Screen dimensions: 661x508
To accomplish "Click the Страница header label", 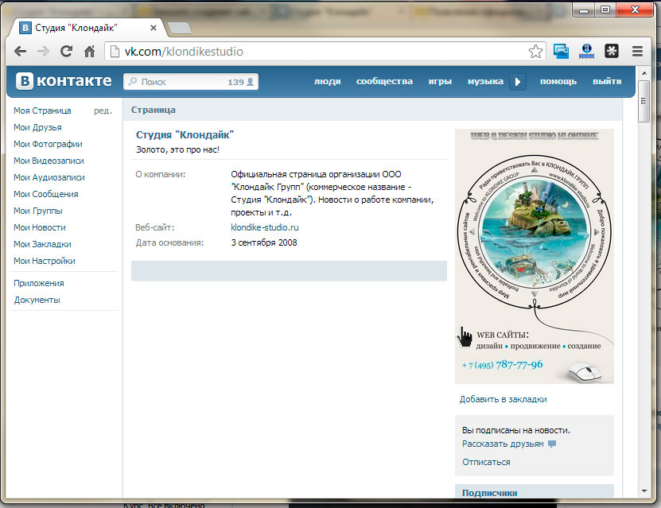I will (x=153, y=110).
